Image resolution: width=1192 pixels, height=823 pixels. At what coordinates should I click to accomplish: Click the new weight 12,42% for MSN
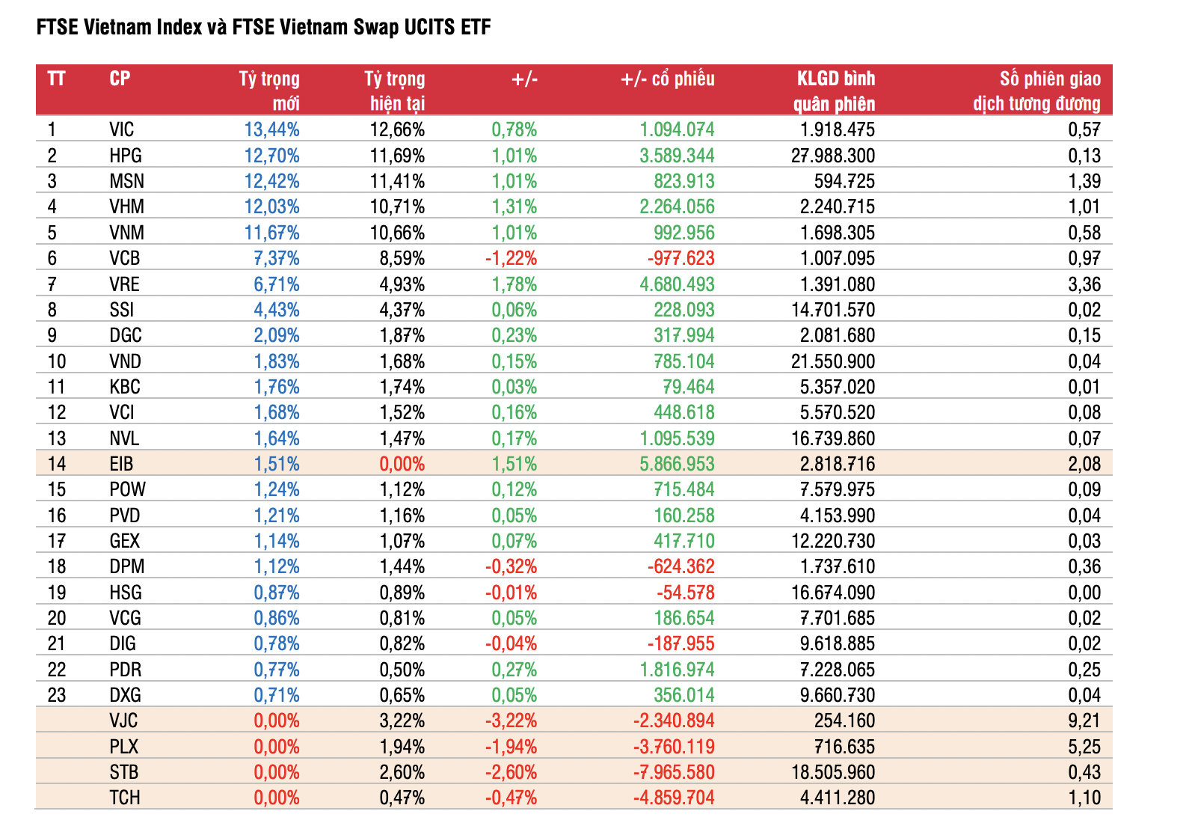pos(271,181)
